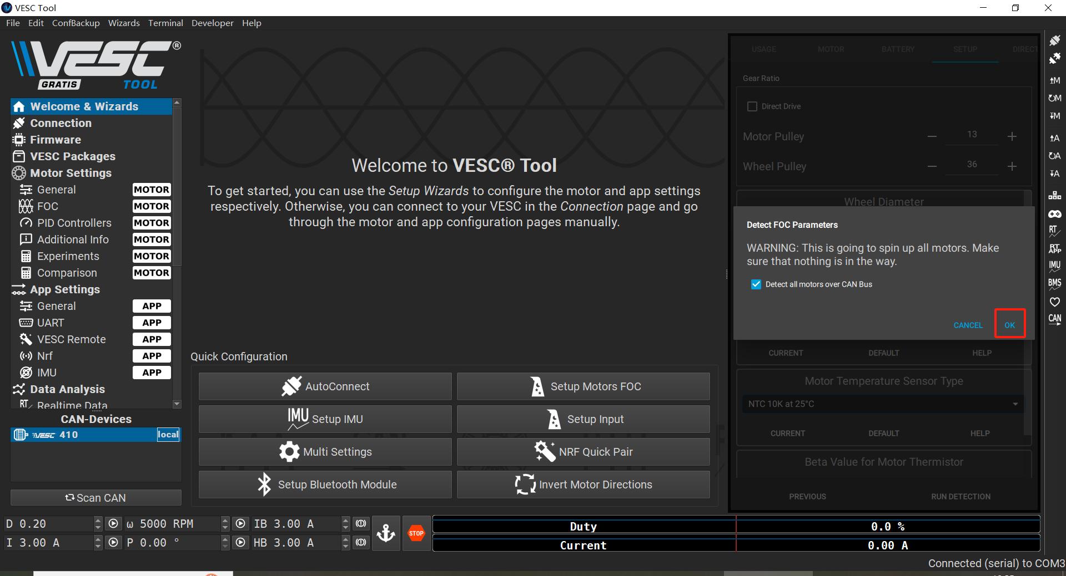This screenshot has height=576, width=1066.
Task: Open the ConfBackup menu
Action: pyautogui.click(x=76, y=23)
